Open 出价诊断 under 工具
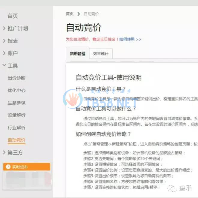Viewport: 198px width, 198px height. click(16, 78)
